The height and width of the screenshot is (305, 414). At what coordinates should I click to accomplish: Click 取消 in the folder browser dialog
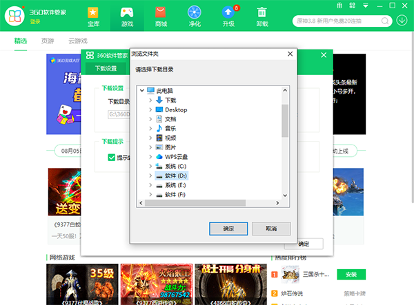click(270, 228)
